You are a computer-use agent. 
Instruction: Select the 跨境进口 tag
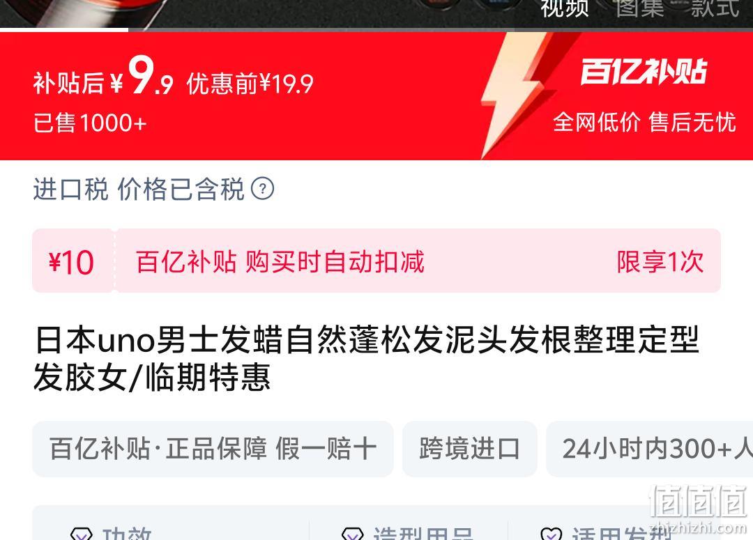(x=469, y=449)
